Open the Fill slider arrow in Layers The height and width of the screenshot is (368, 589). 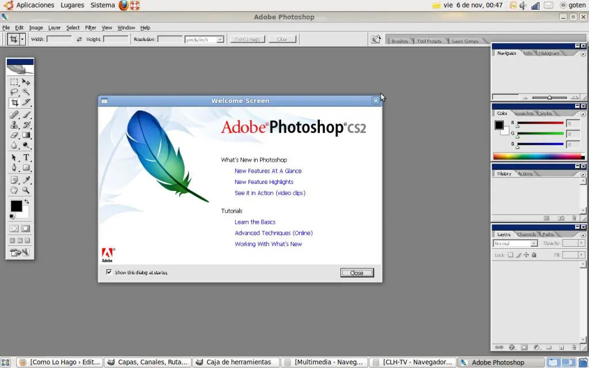click(x=582, y=255)
